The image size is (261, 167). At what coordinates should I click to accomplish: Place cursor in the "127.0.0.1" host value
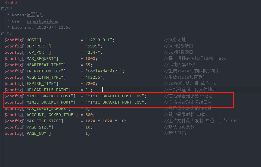click(99, 40)
